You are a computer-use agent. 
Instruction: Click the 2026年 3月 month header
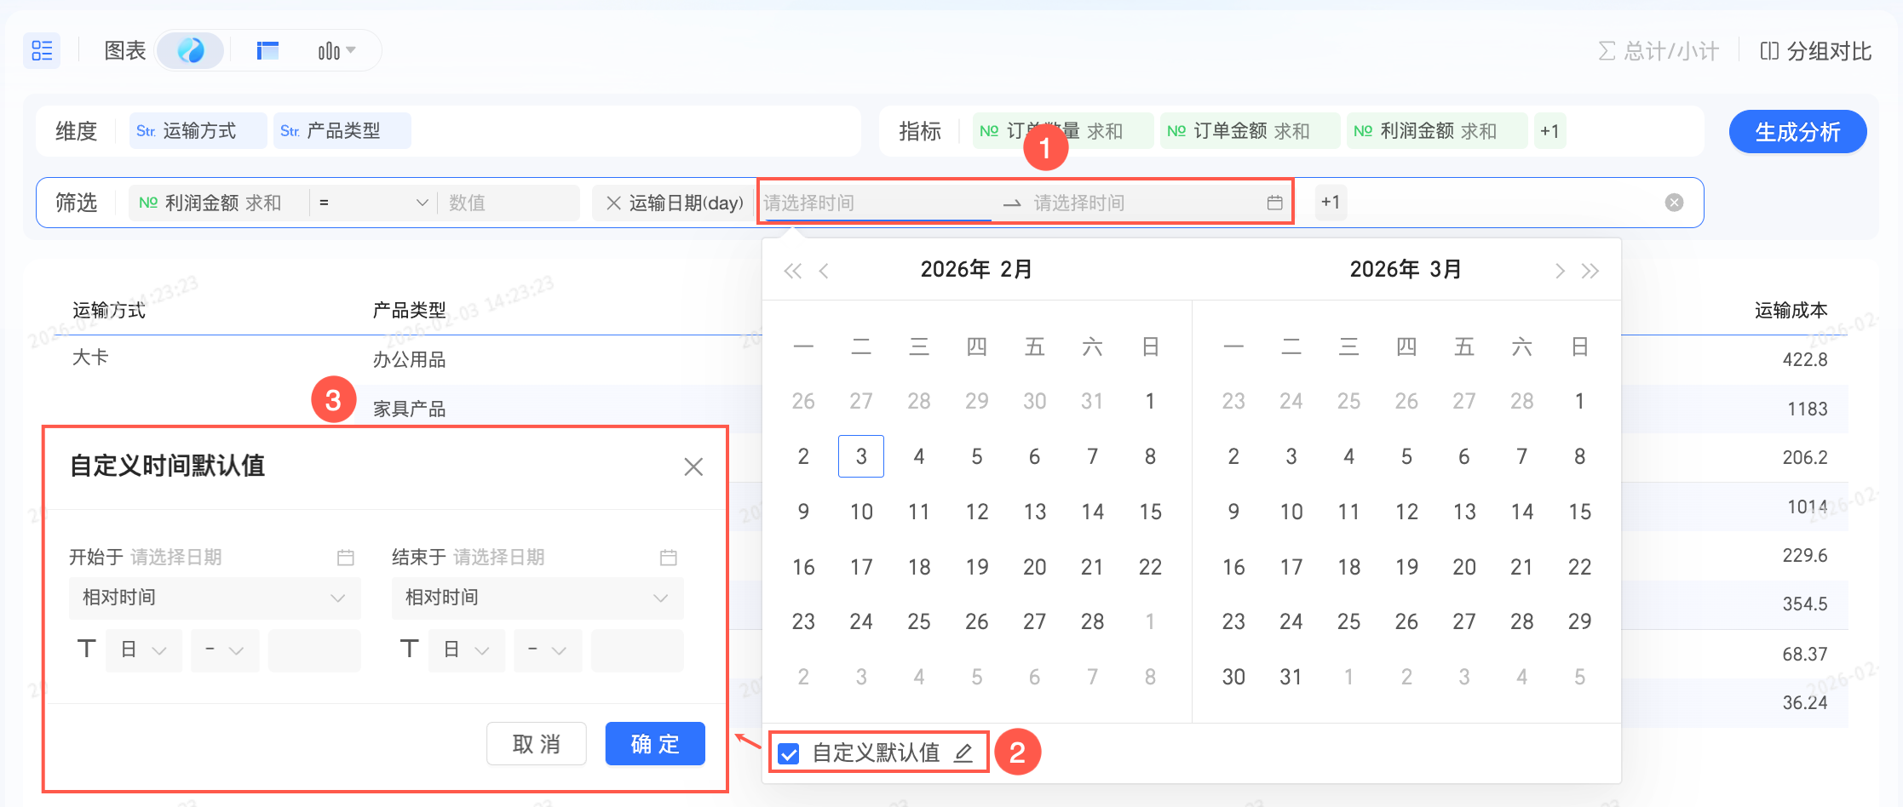click(x=1406, y=270)
